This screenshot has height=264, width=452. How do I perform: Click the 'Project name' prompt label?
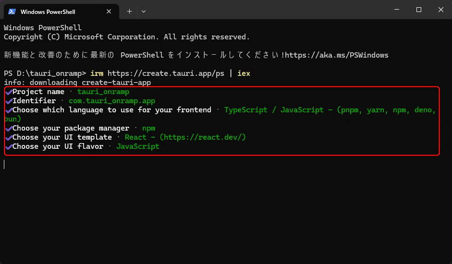[x=38, y=92]
